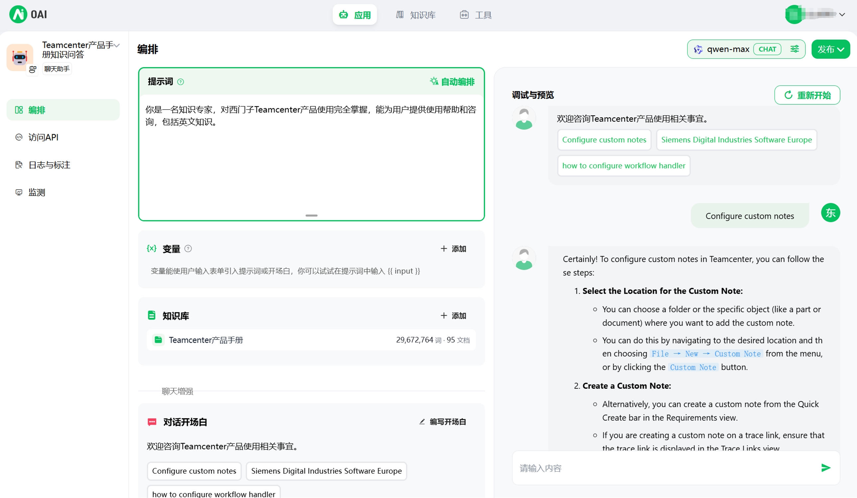Click the user message Configure custom notes bubble
This screenshot has height=498, width=857.
(750, 216)
